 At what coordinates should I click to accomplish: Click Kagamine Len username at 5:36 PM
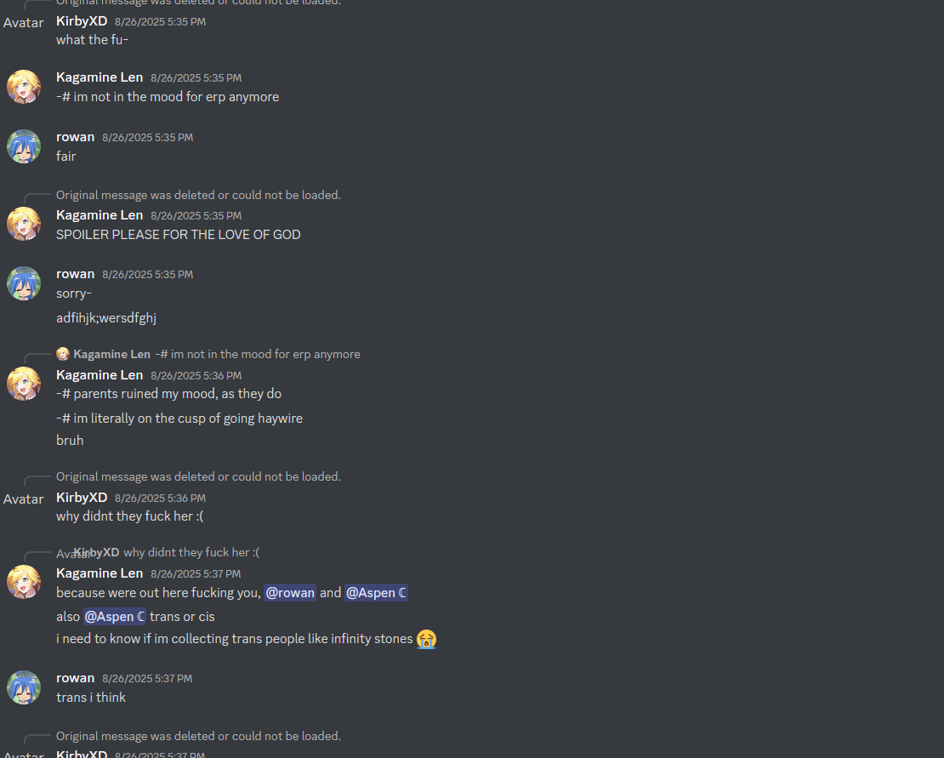click(x=100, y=375)
